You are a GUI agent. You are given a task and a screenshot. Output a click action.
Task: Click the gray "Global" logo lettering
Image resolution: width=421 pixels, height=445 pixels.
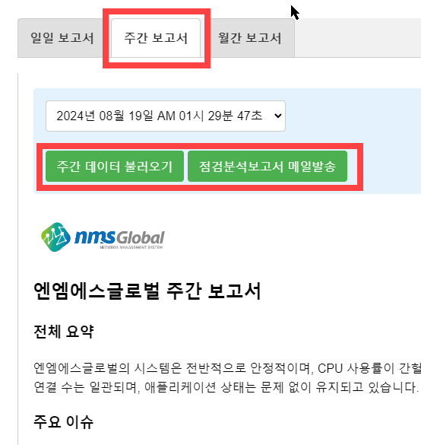(x=141, y=237)
